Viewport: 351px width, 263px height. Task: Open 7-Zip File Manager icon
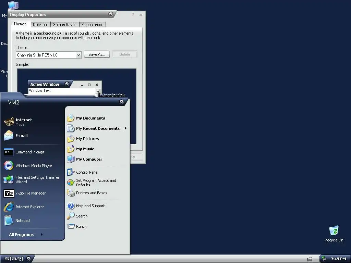coord(9,193)
